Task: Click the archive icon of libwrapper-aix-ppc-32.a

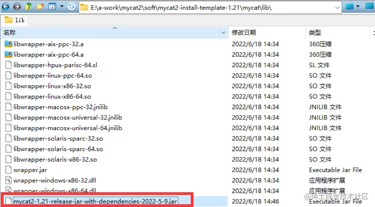Action: pyautogui.click(x=8, y=44)
